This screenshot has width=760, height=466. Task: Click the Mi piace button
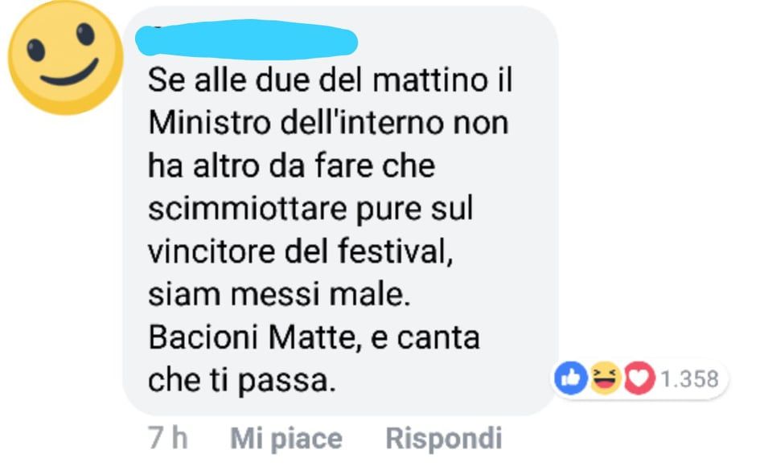286,439
